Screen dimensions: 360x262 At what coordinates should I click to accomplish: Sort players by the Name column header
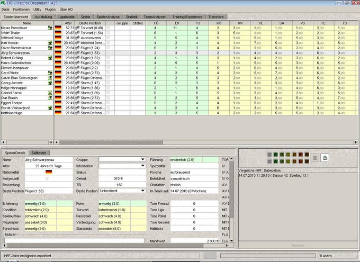pos(27,23)
